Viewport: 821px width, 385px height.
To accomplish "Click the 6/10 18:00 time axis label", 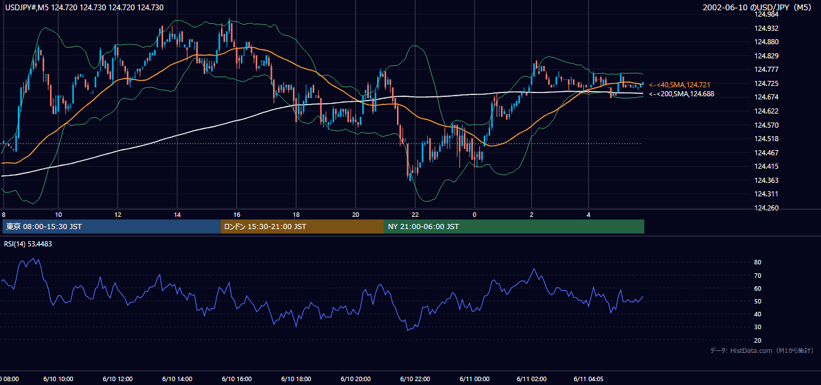I will 296,379.
